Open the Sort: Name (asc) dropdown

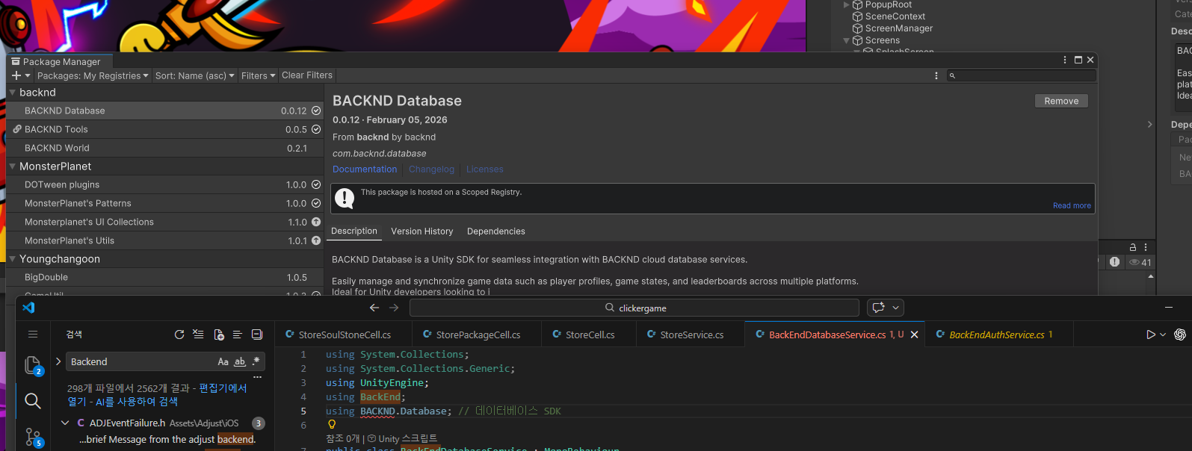pyautogui.click(x=194, y=75)
